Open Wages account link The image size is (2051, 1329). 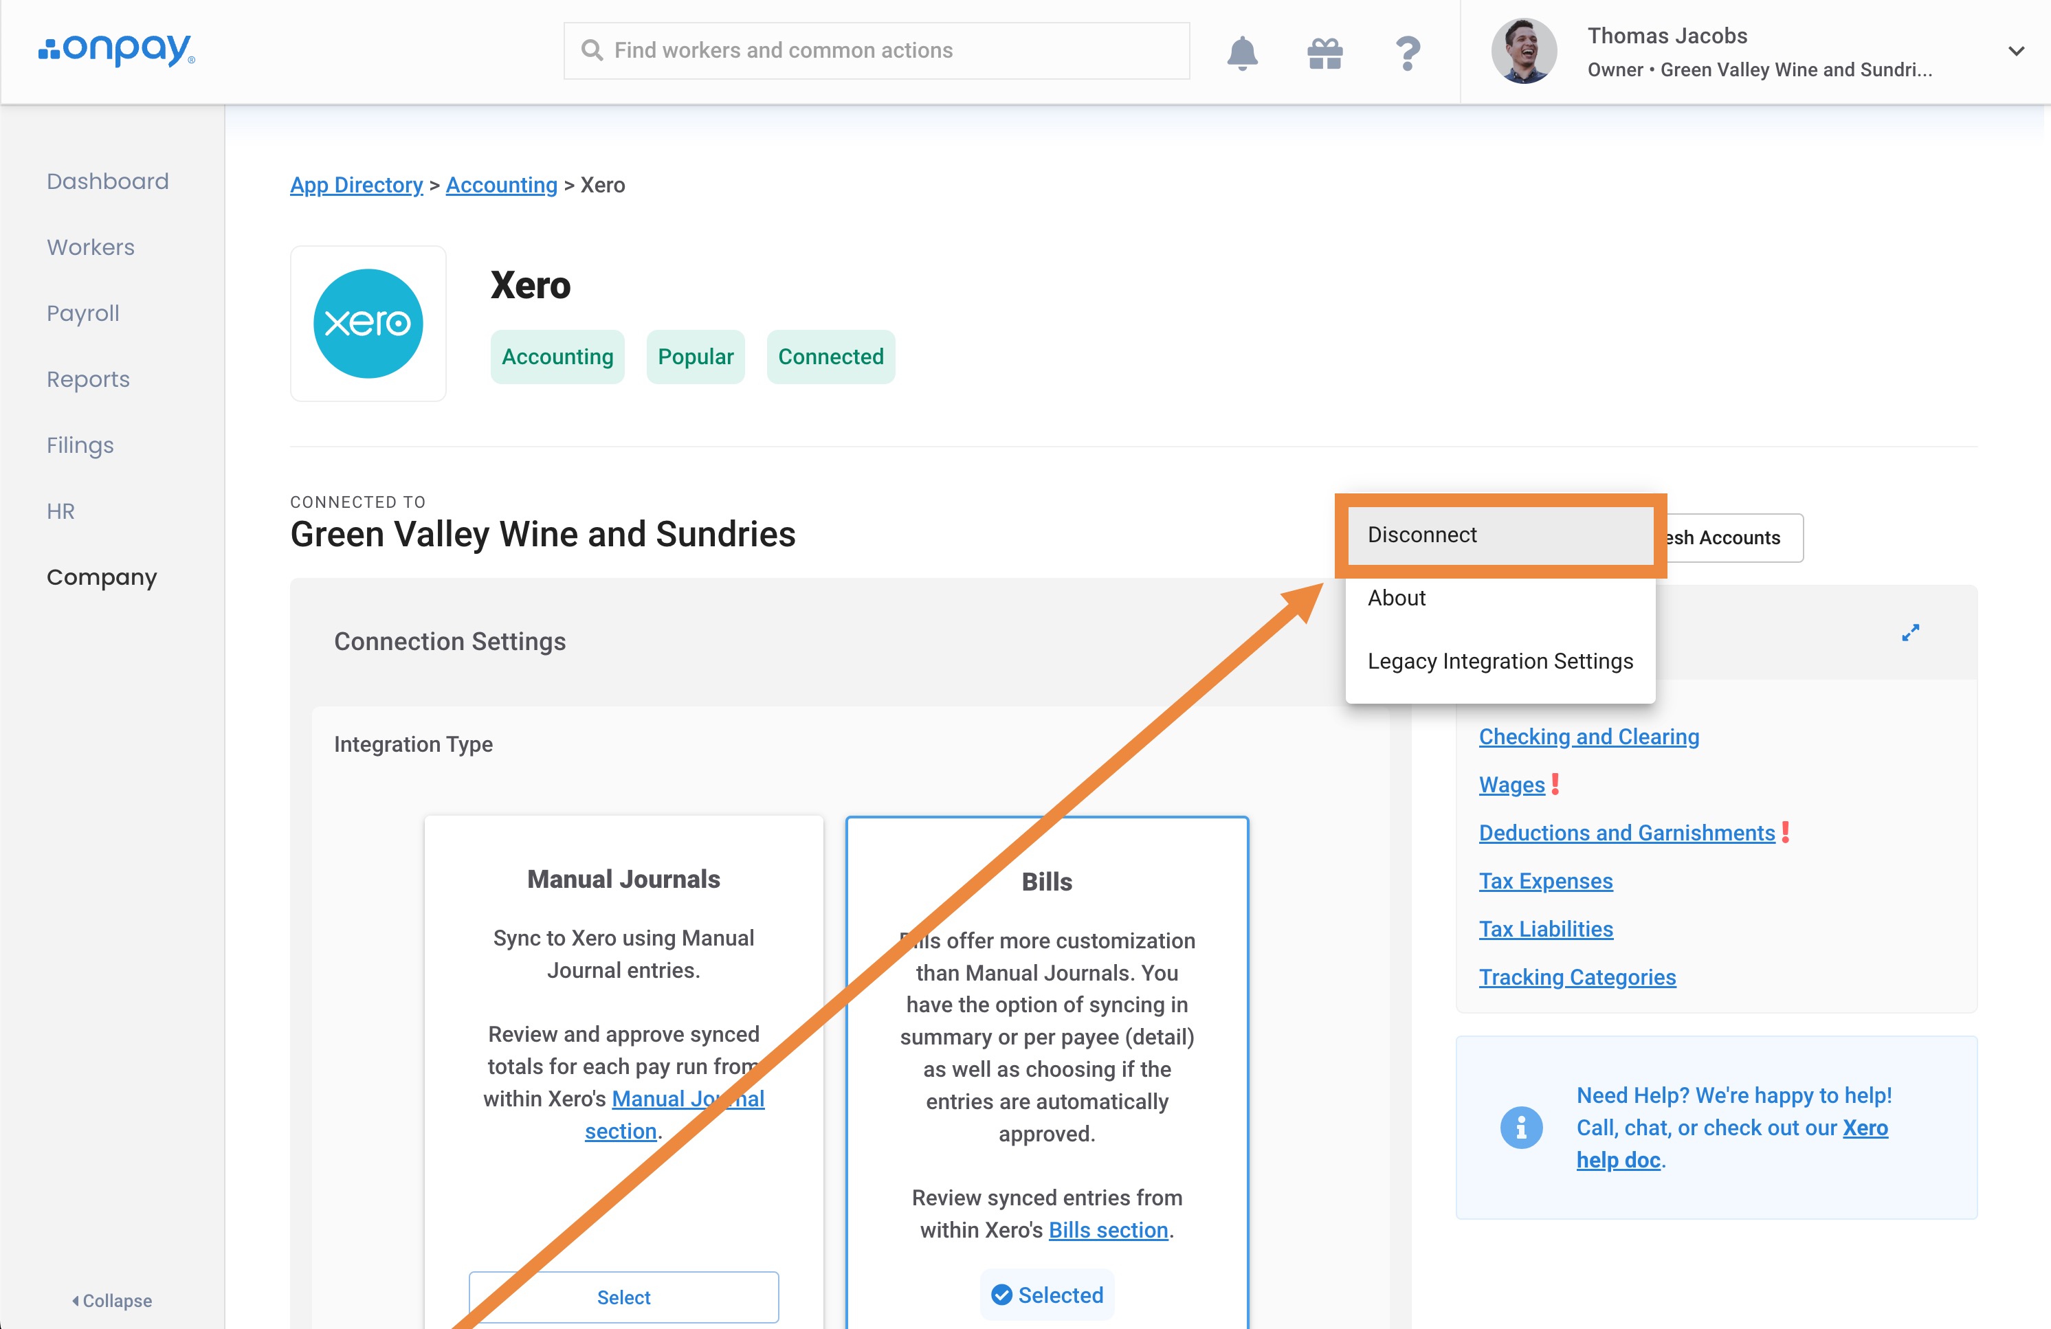[1511, 785]
